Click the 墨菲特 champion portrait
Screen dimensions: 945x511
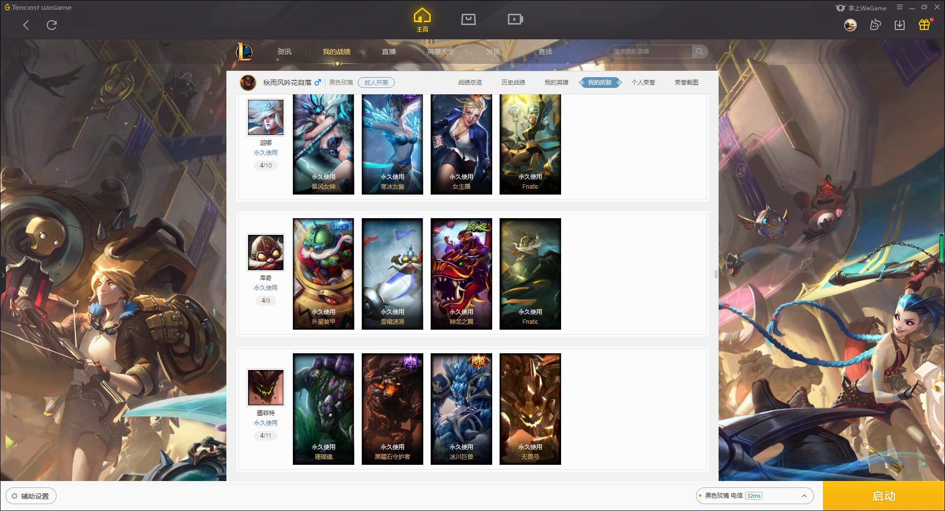click(x=266, y=388)
